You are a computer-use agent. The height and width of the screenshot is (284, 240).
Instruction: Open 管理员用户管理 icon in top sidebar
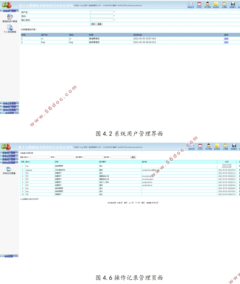10,17
